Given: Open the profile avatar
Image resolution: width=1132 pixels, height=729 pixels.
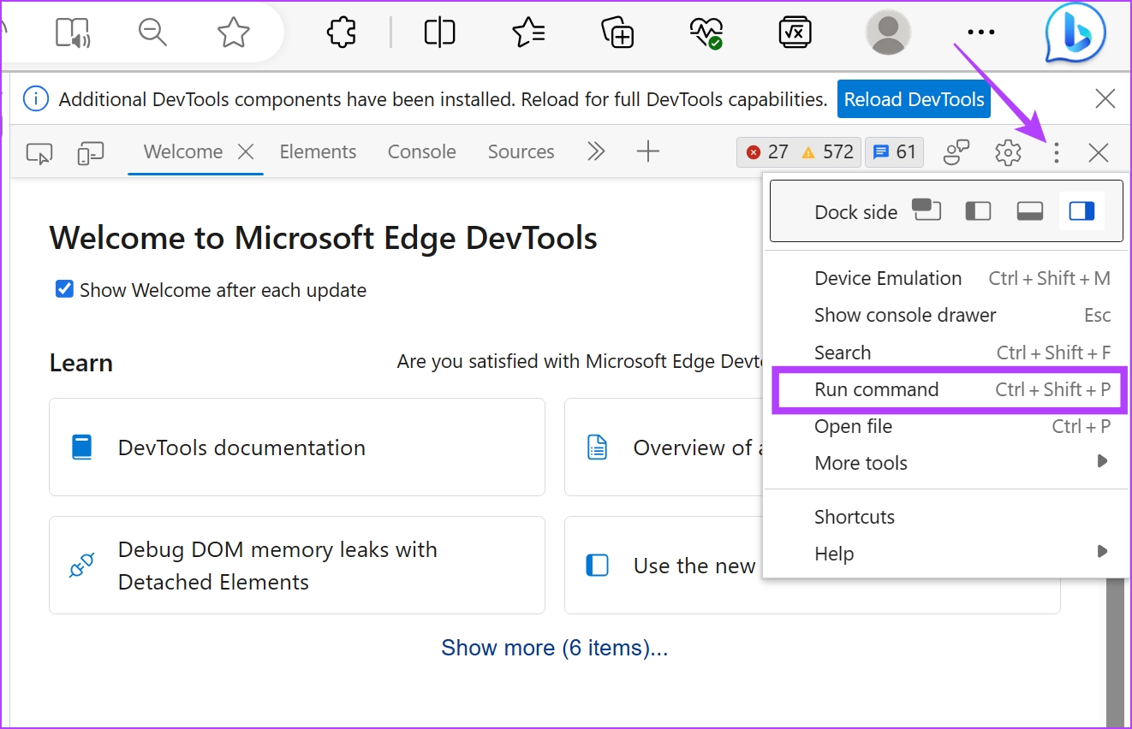Looking at the screenshot, I should click(x=888, y=33).
